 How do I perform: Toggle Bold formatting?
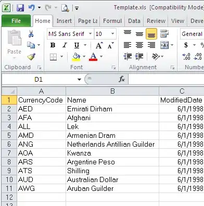coord(53,45)
